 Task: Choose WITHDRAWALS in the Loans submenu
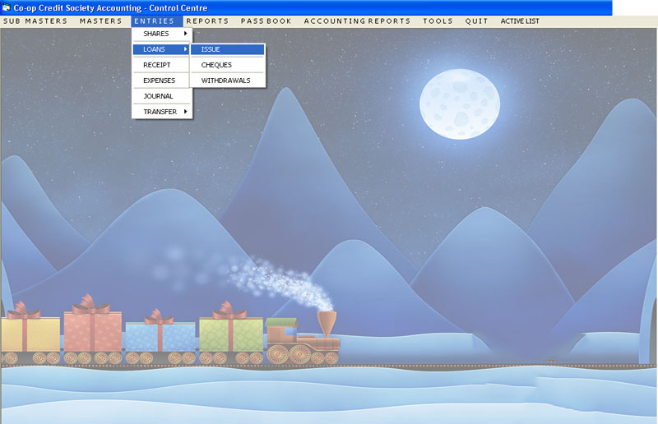point(225,81)
